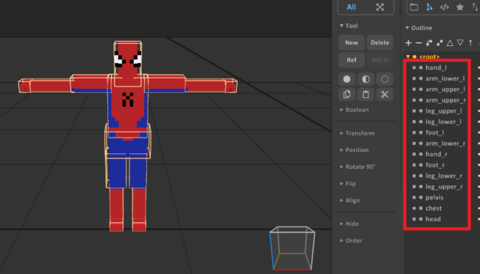
Task: Click the square icon beside arm_lower_l
Action: pyautogui.click(x=414, y=79)
